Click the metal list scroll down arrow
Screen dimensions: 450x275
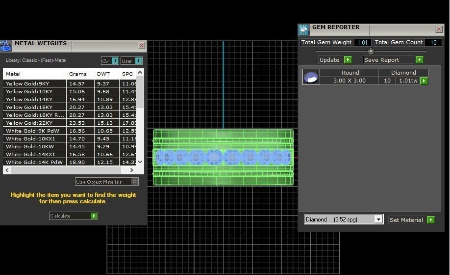pyautogui.click(x=140, y=162)
